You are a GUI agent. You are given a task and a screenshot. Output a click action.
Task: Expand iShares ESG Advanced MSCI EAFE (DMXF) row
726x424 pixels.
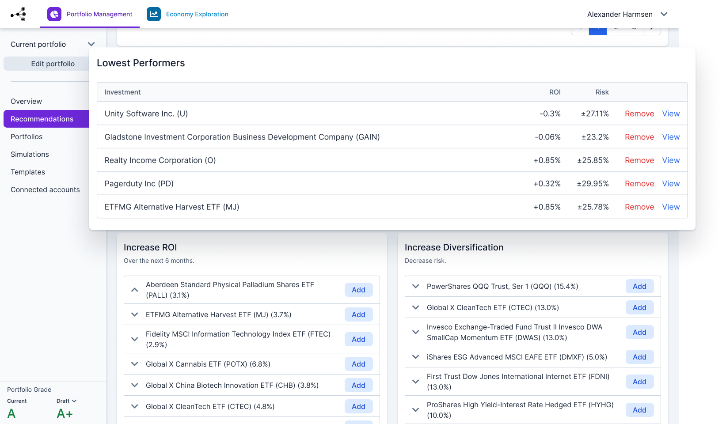click(416, 357)
